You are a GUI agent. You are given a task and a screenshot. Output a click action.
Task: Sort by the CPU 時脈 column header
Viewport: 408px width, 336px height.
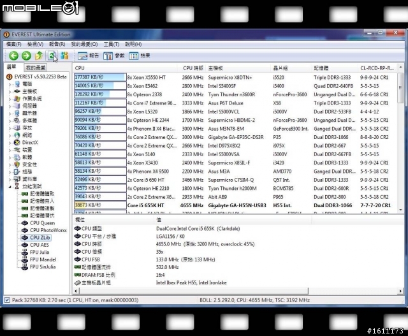point(193,68)
